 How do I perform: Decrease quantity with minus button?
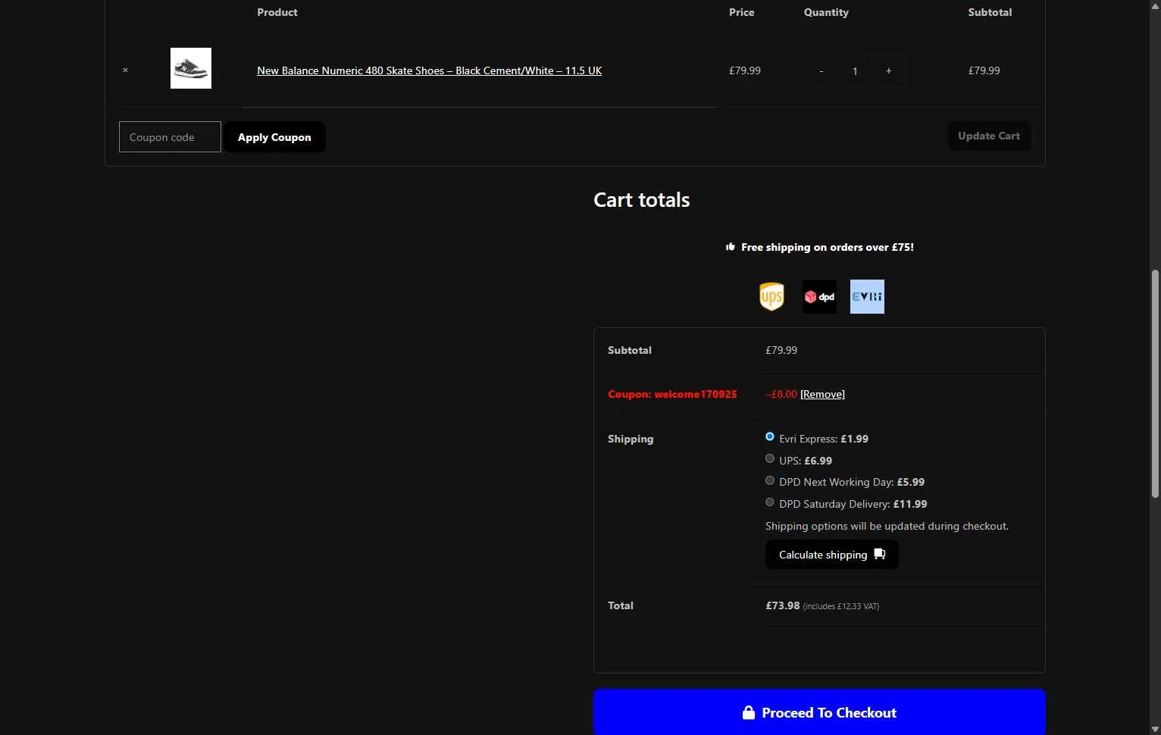(821, 70)
